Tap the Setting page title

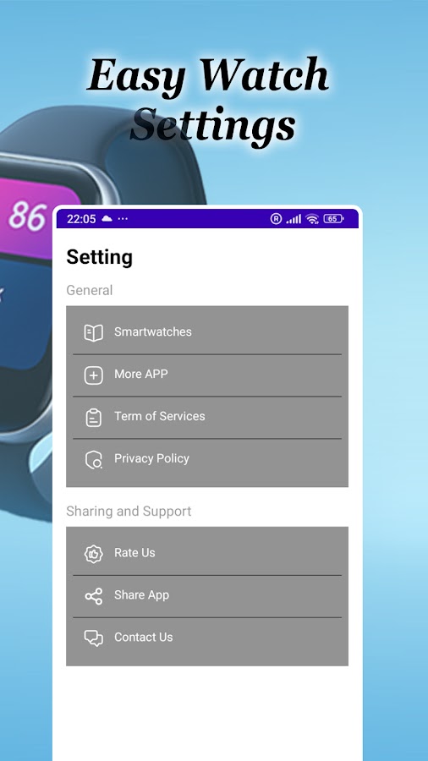click(100, 258)
